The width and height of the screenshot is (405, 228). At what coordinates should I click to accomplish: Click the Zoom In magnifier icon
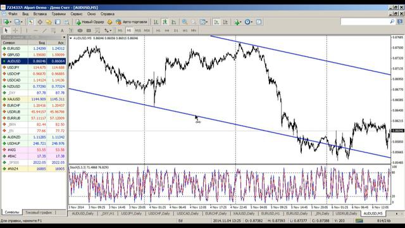click(x=185, y=22)
